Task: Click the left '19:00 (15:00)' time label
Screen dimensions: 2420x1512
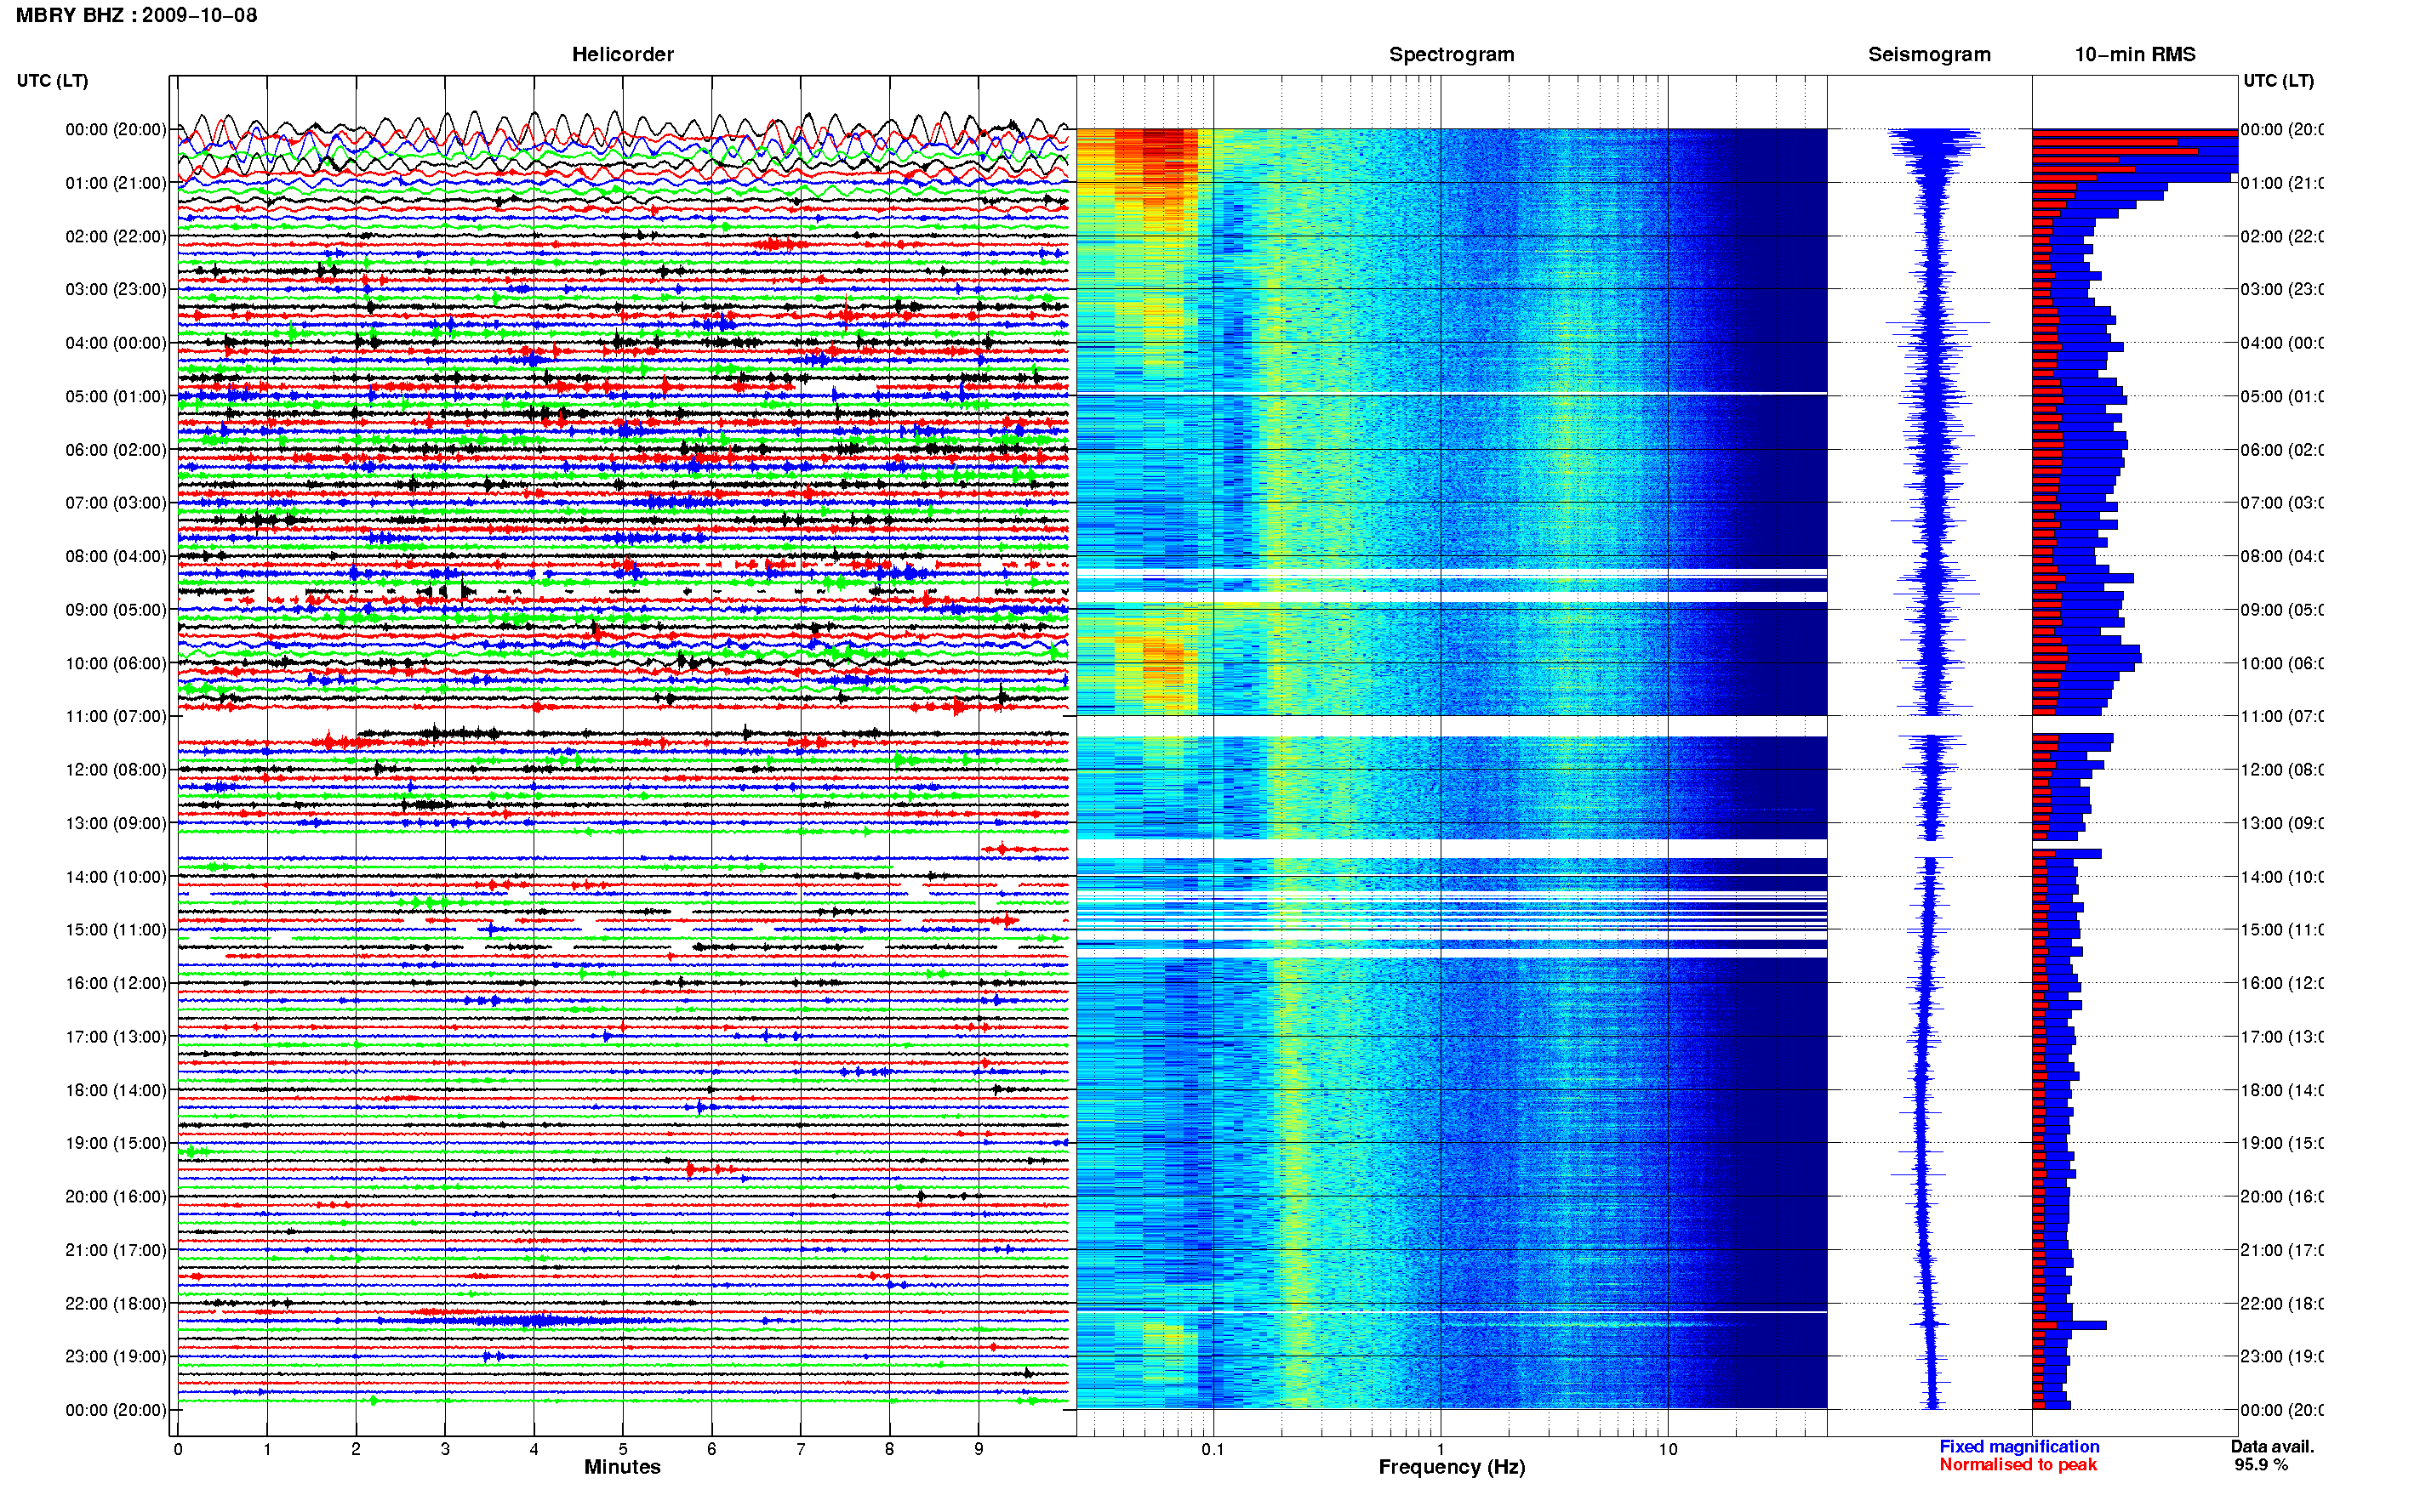Action: (116, 1143)
